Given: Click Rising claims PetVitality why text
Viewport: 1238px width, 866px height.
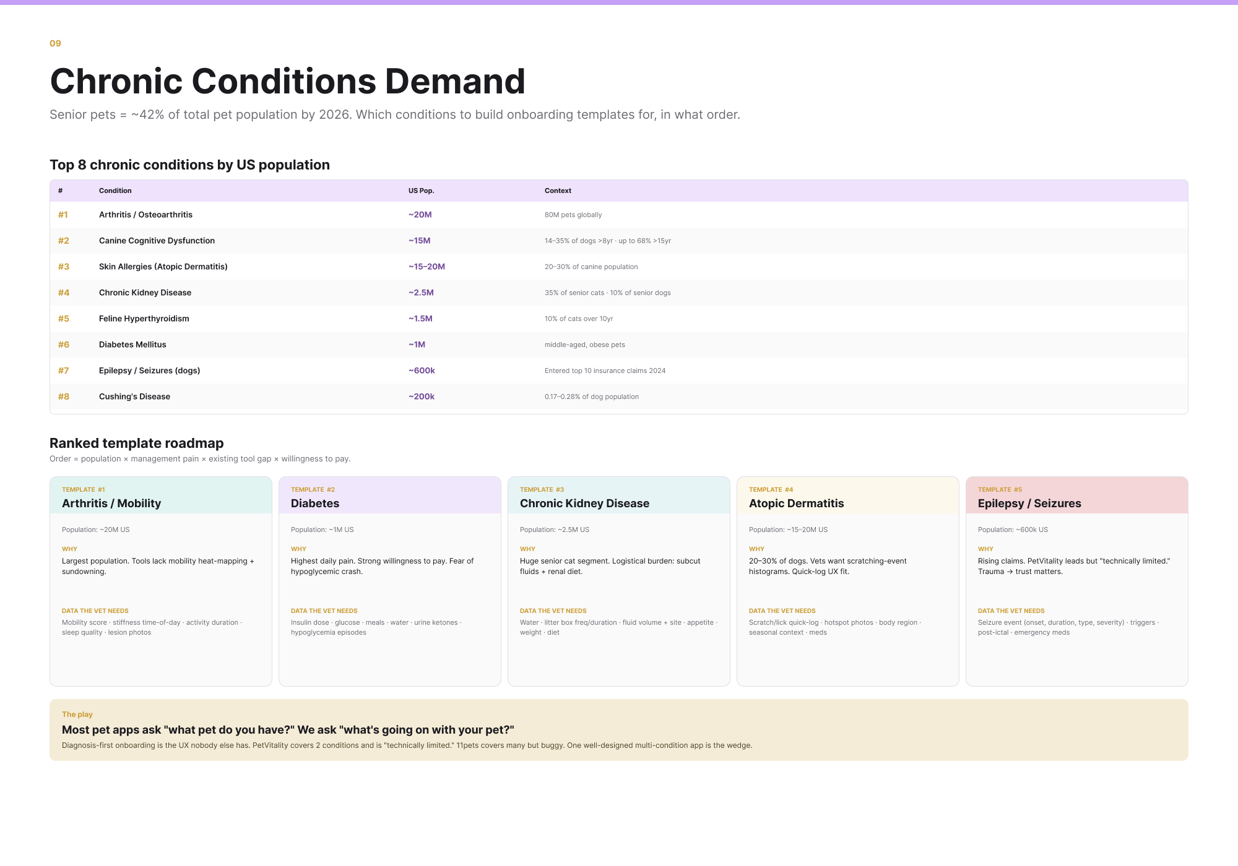Looking at the screenshot, I should click(x=1074, y=566).
